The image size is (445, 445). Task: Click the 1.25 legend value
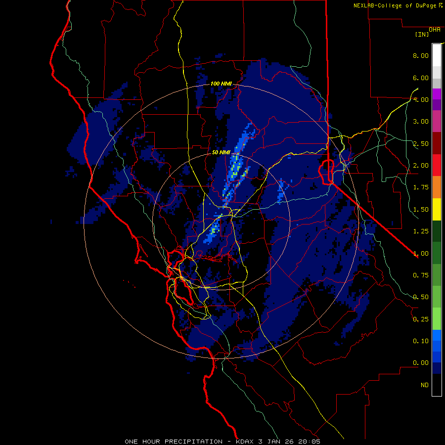click(421, 231)
